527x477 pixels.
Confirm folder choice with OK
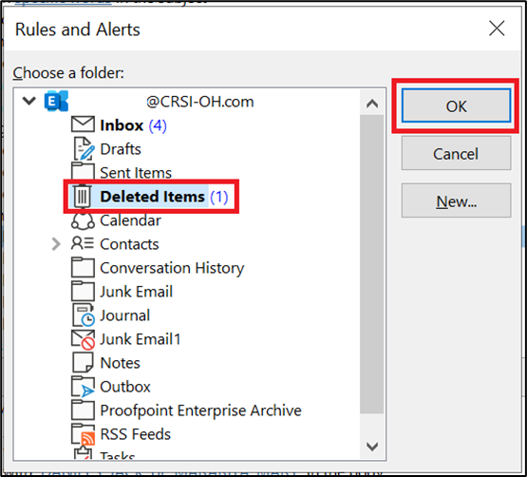point(456,105)
